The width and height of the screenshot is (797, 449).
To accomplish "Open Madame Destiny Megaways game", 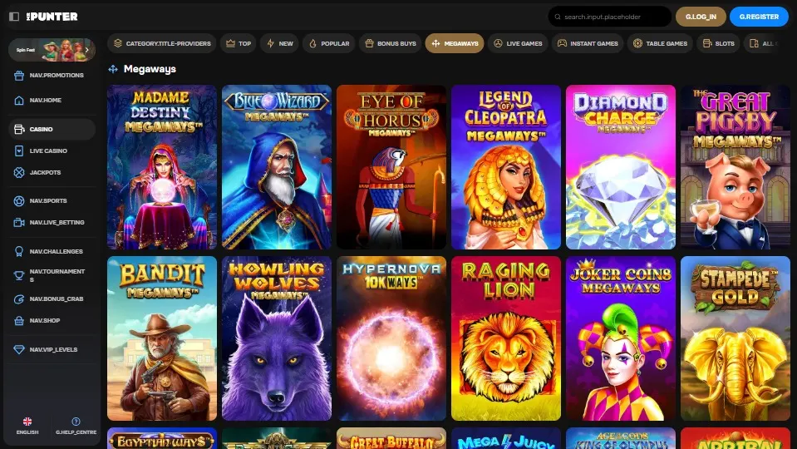I will 161,167.
